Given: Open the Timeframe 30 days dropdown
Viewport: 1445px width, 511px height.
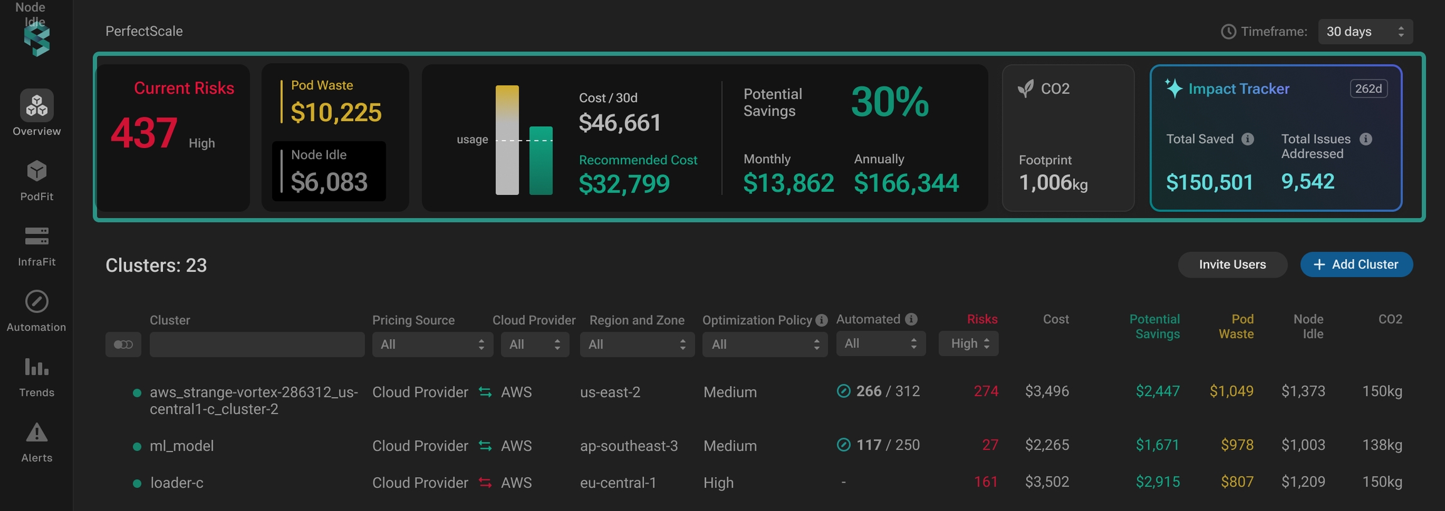Looking at the screenshot, I should 1365,31.
